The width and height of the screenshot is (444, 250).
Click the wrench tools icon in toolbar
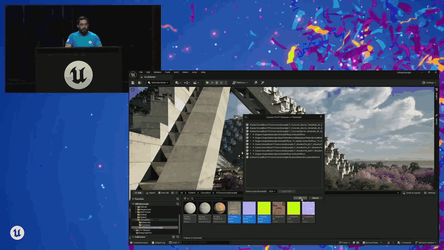(263, 82)
